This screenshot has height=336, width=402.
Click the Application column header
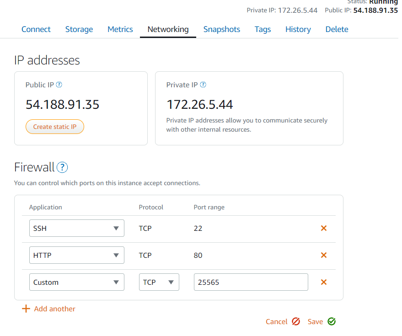point(45,207)
